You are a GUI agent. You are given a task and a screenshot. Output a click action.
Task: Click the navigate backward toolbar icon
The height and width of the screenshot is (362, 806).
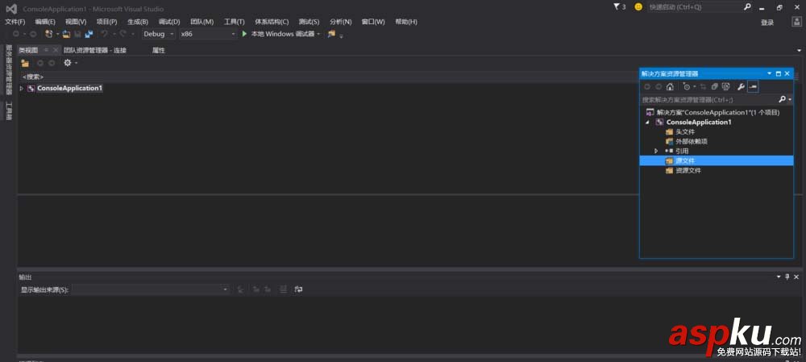(x=16, y=34)
